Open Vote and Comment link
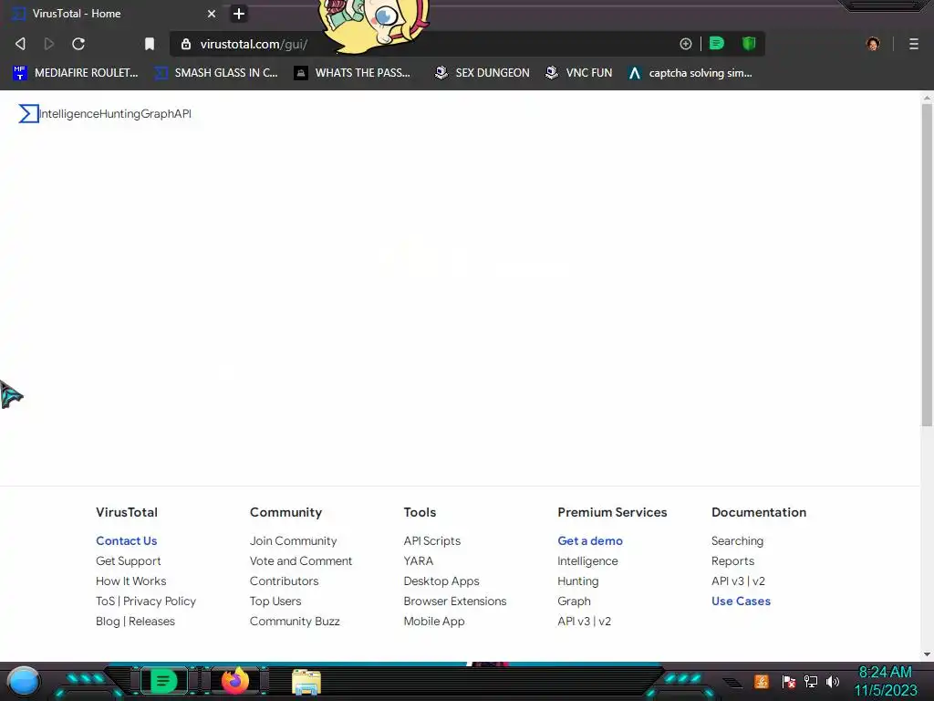This screenshot has height=701, width=934. pyautogui.click(x=301, y=561)
